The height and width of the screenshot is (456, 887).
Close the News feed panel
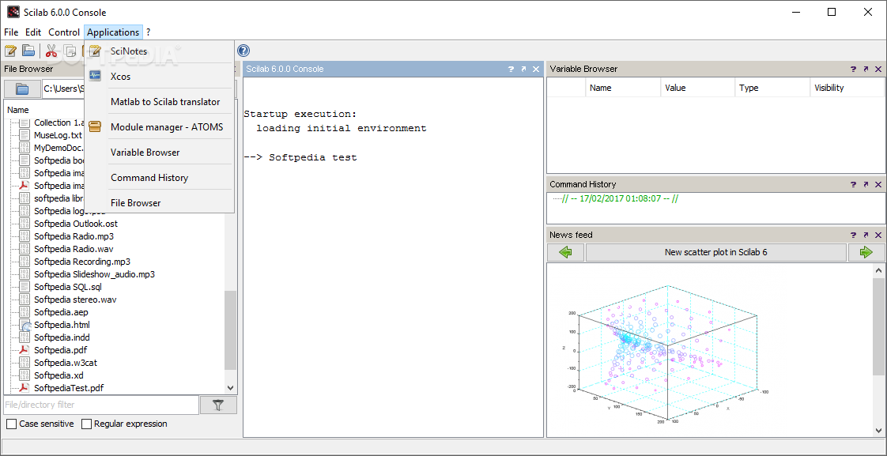tap(878, 235)
